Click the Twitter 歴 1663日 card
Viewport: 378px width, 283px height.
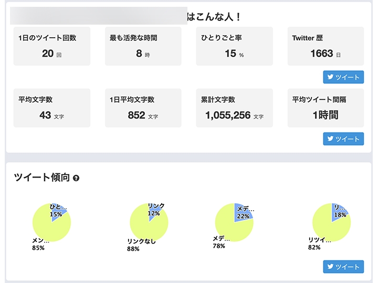325,46
